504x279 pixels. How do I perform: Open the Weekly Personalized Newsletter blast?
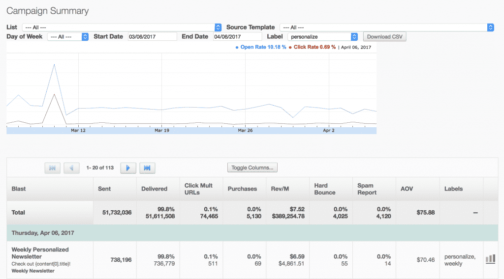pos(40,253)
